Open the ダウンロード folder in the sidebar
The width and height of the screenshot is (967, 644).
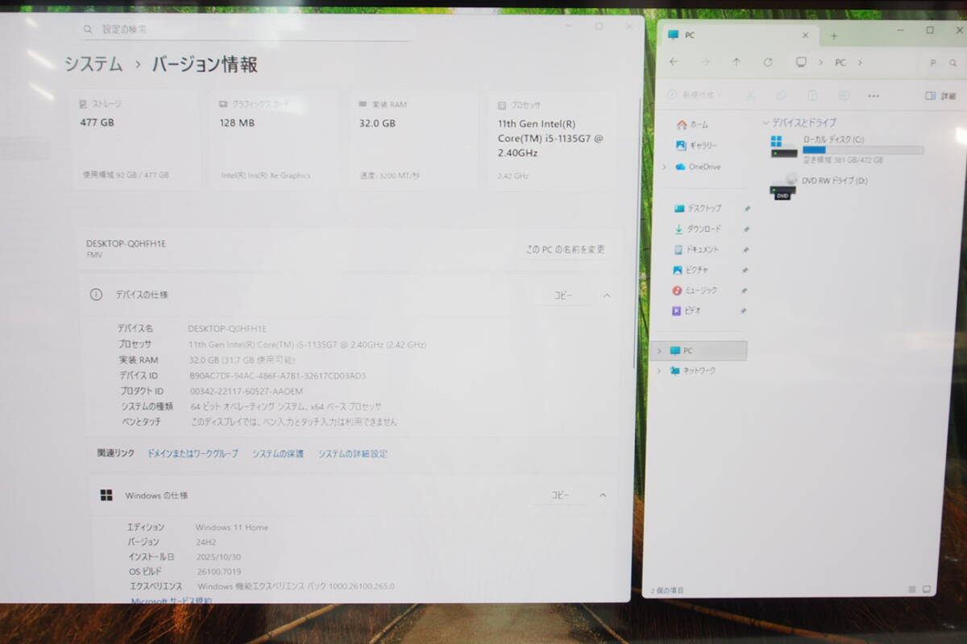(699, 229)
